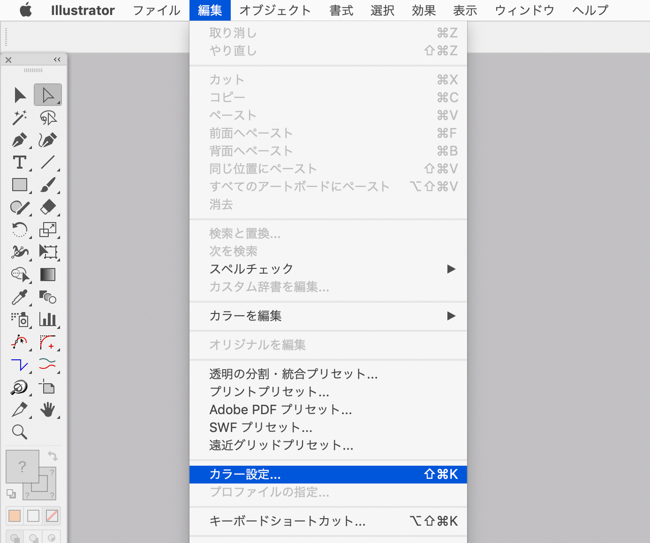Reset to default fill and stroke
650x543 pixels.
coord(11,493)
